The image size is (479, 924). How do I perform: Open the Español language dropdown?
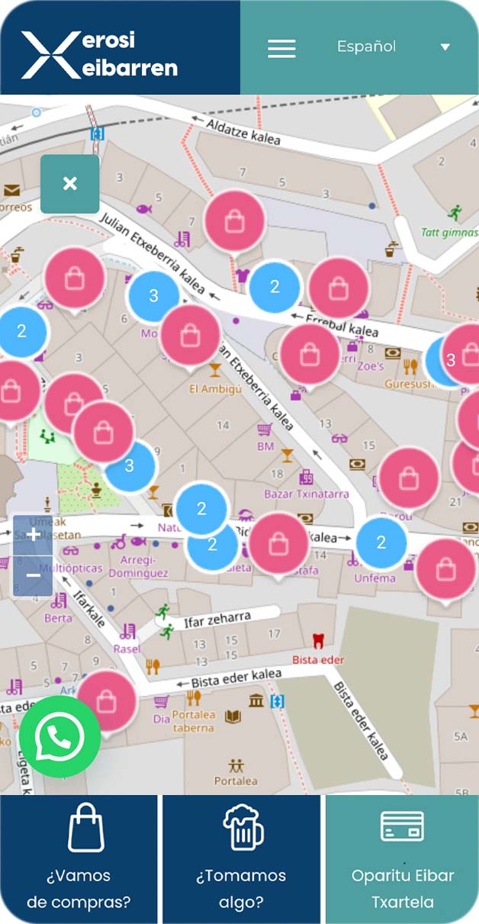[x=366, y=47]
